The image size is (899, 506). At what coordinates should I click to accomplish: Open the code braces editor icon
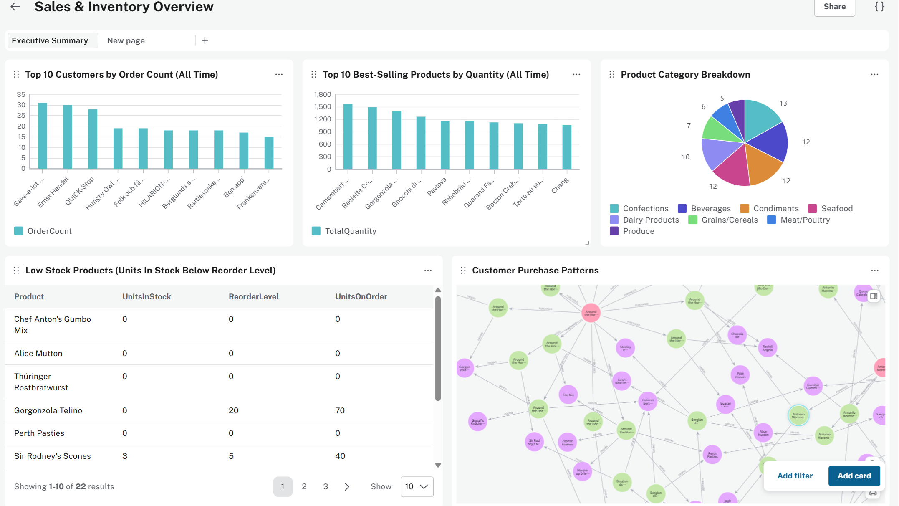click(x=879, y=7)
